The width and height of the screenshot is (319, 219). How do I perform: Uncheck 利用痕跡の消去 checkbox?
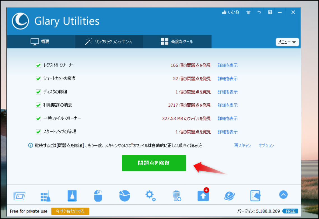[x=38, y=105]
